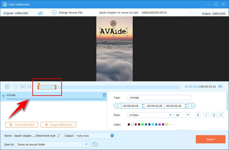
Task: Pick the purple color swatch
Action: [x=163, y=124]
